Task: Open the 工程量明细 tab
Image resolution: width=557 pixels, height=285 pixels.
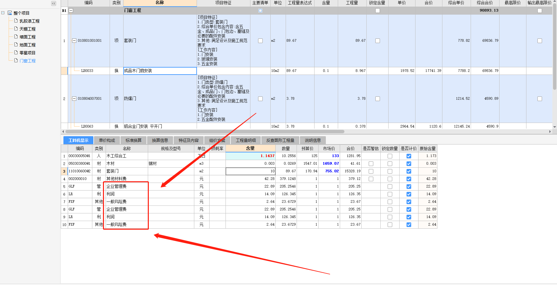Action: click(x=246, y=140)
